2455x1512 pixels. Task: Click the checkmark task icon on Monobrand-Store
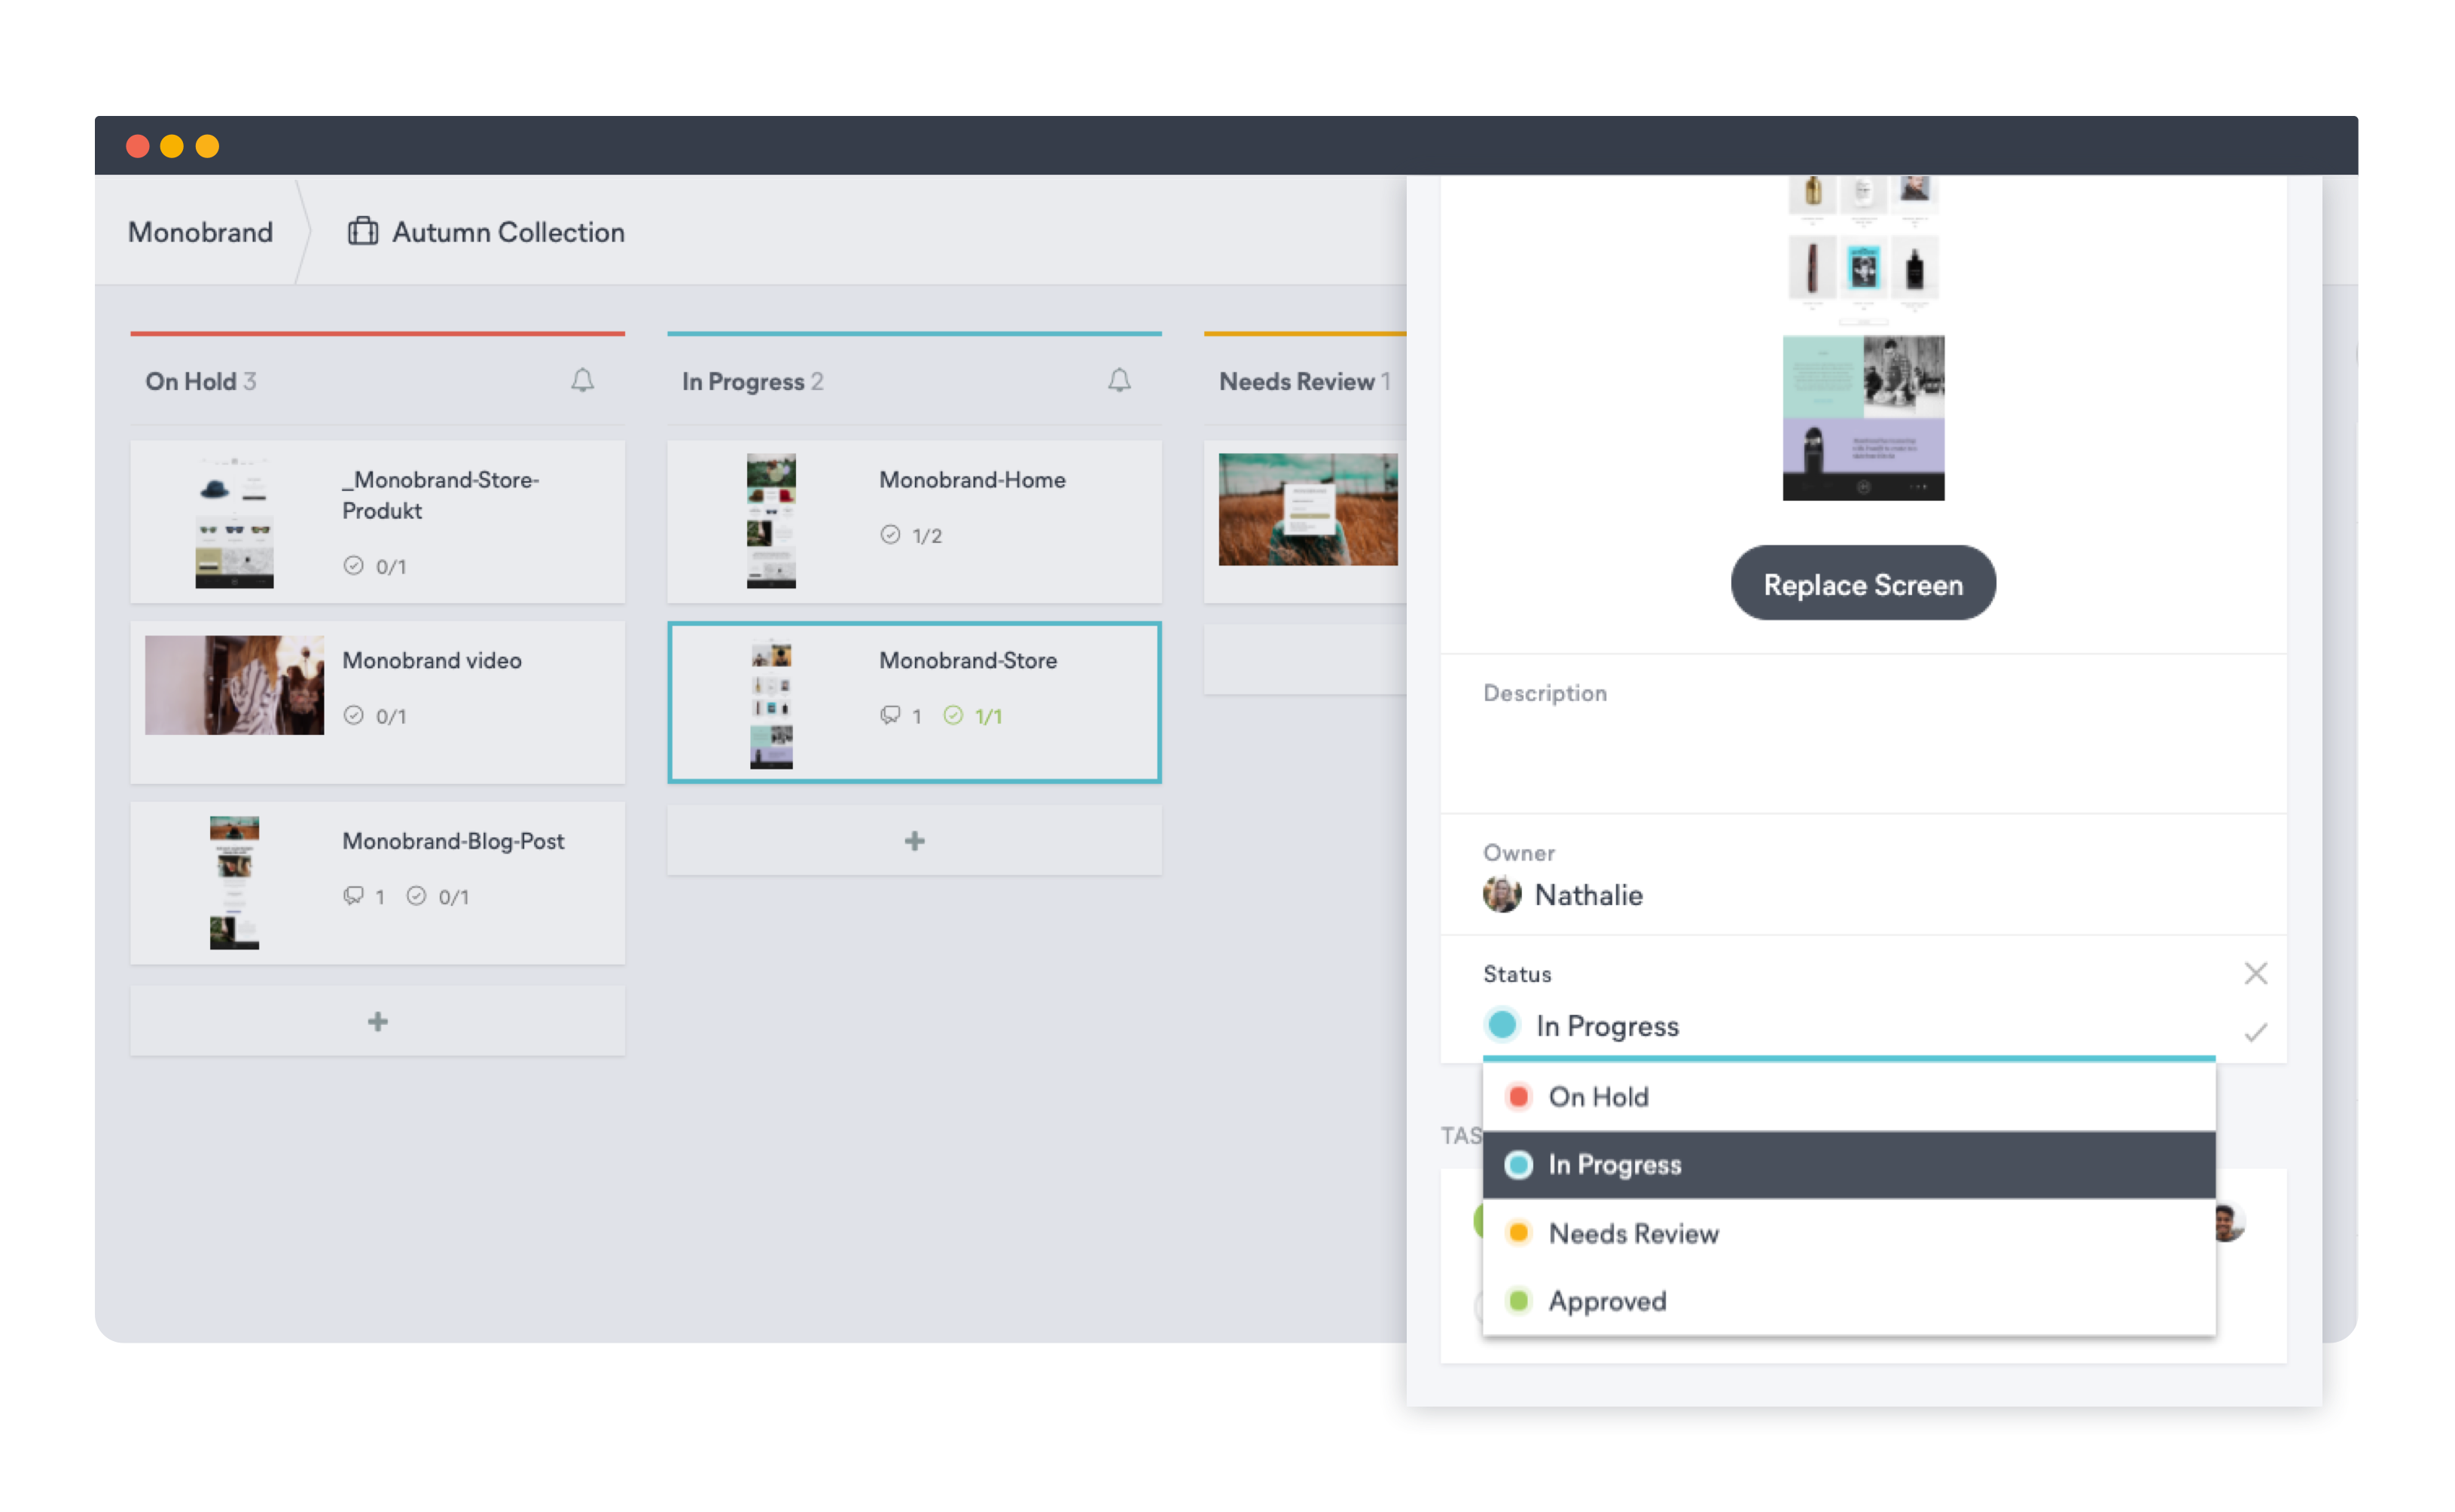point(954,715)
